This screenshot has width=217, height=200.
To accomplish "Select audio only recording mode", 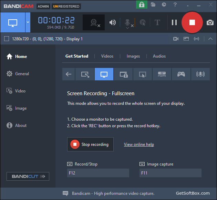I will pos(200,74).
